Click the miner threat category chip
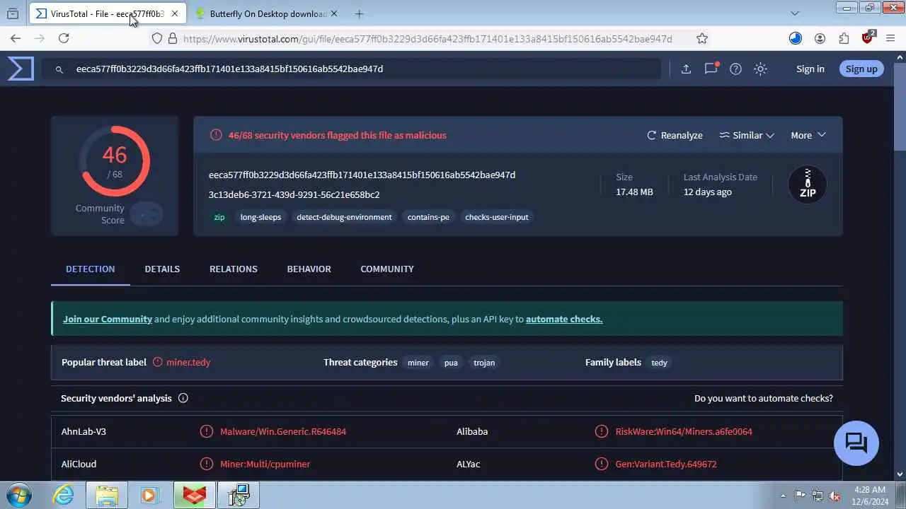 click(418, 363)
